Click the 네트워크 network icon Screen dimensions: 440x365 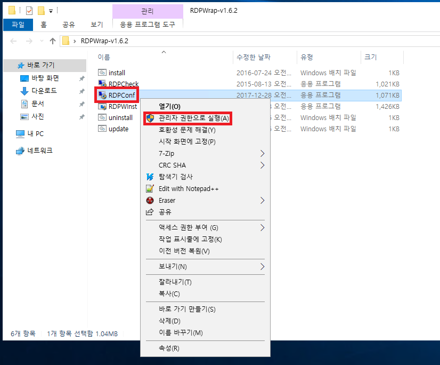coord(20,151)
